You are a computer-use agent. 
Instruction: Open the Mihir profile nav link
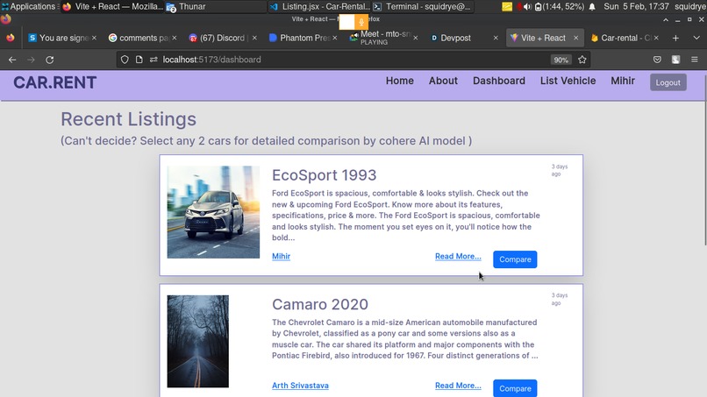click(623, 81)
